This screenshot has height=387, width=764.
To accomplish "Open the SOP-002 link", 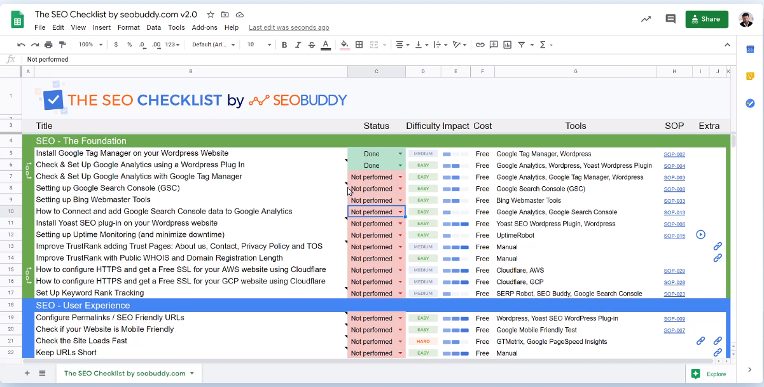I will (674, 154).
